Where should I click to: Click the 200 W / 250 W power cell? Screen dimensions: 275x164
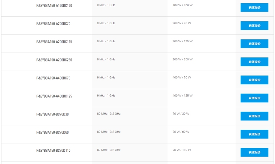pyautogui.click(x=182, y=59)
